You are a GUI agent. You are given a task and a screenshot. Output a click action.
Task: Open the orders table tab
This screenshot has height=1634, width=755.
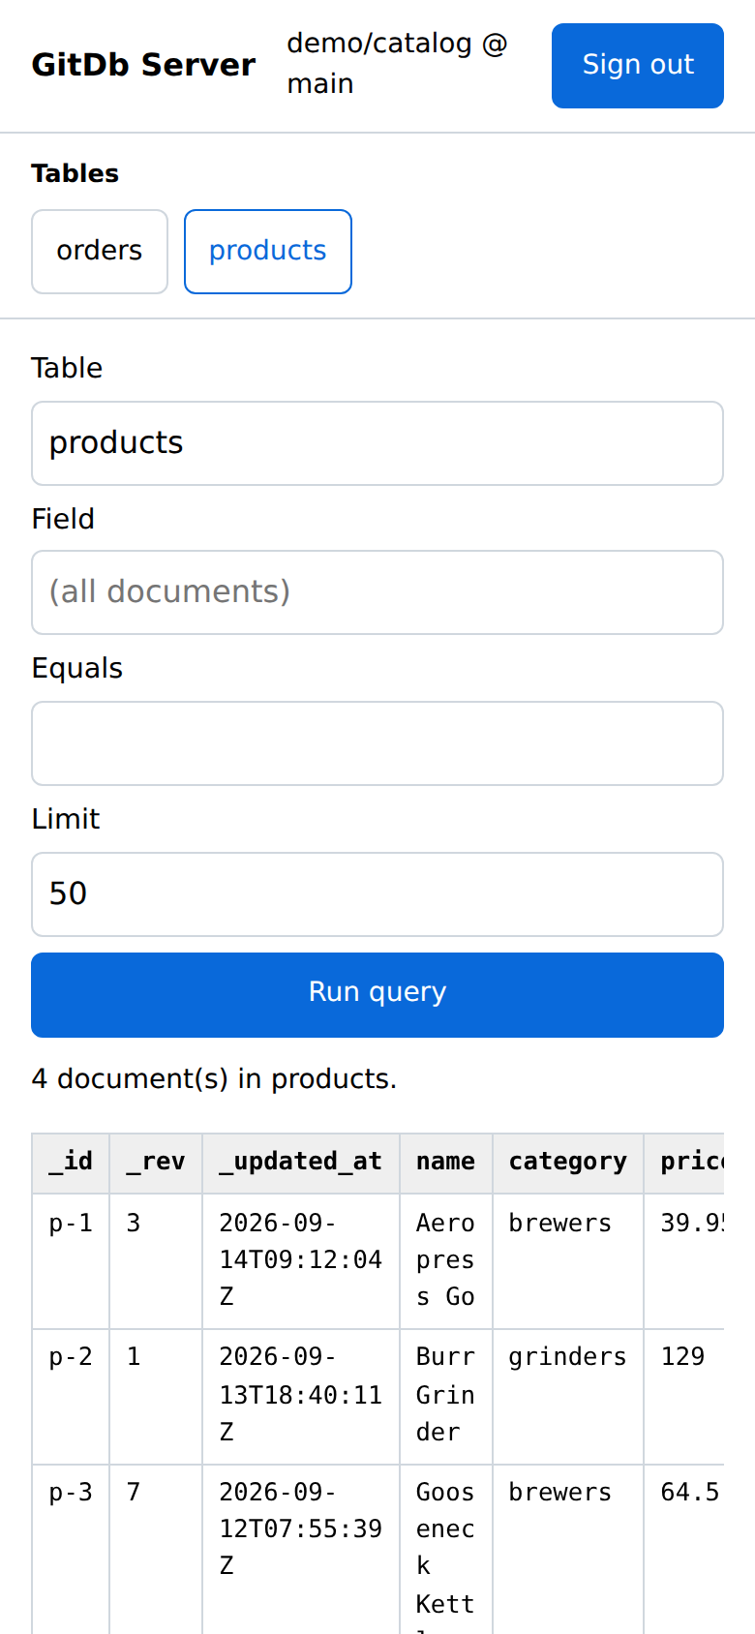coord(100,252)
